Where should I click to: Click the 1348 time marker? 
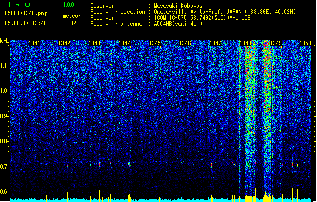pyautogui.click(x=245, y=43)
